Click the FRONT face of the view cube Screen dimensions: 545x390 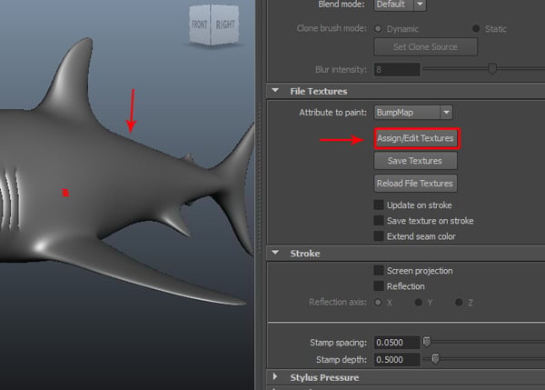(x=200, y=25)
